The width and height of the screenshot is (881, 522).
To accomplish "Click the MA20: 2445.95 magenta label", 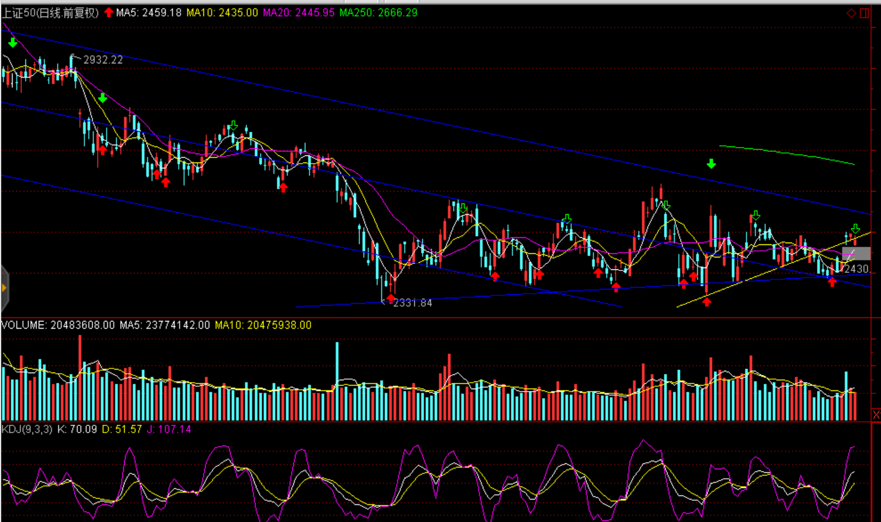I will coord(298,13).
